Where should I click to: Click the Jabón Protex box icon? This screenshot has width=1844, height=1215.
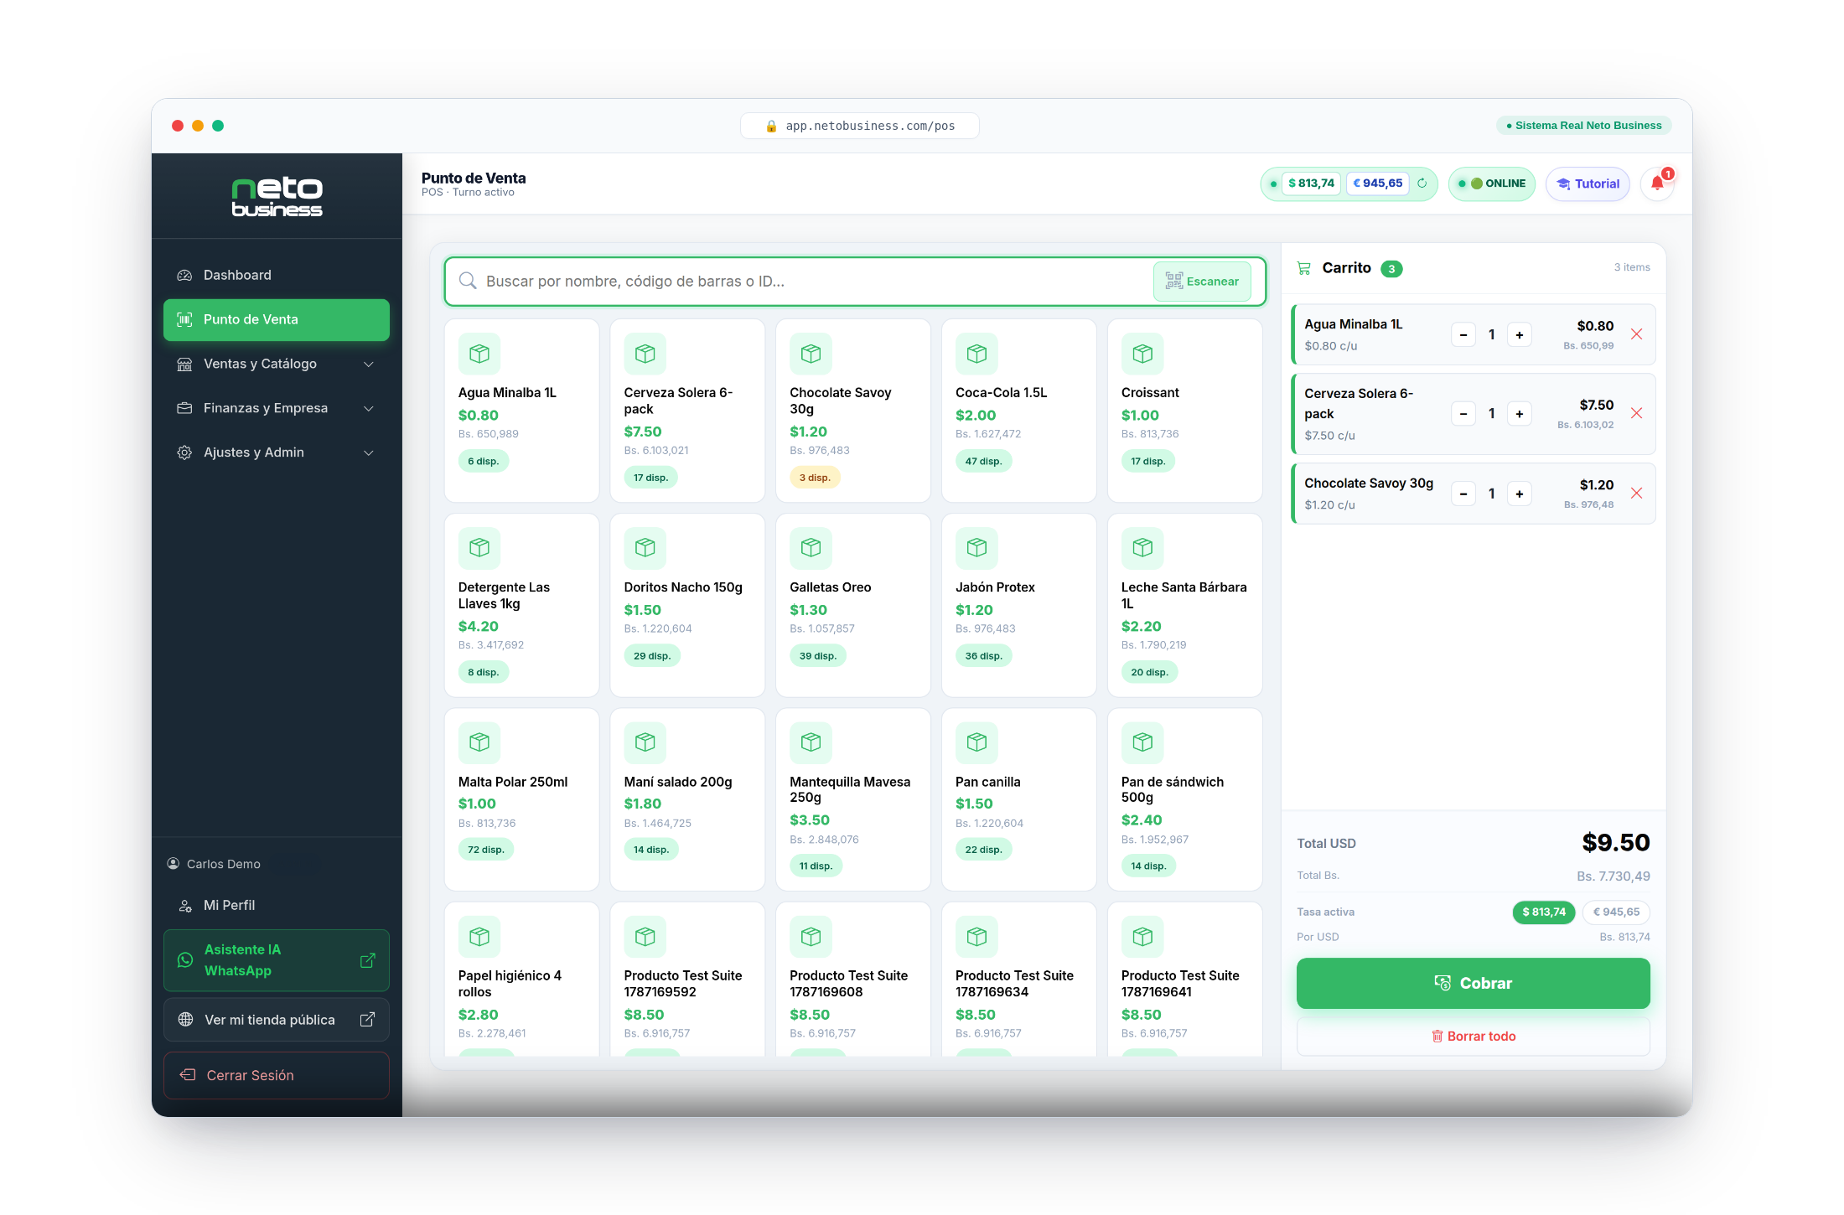(x=976, y=548)
